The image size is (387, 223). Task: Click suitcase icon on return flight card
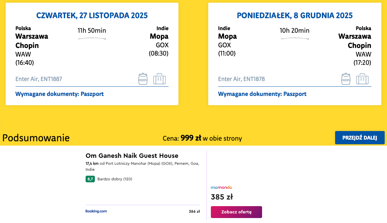(x=362, y=79)
